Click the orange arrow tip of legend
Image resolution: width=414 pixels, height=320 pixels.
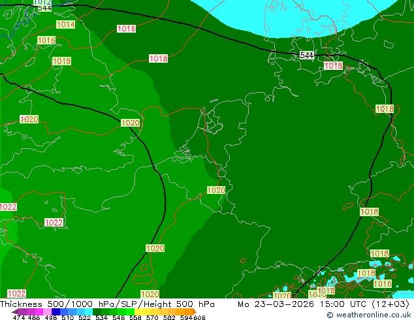click(x=195, y=312)
